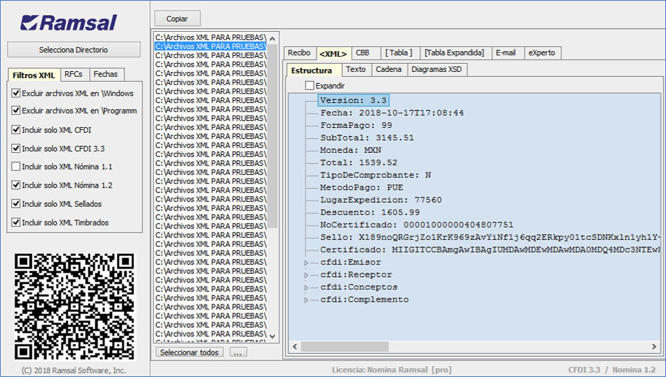Click the Licencia: Nomina Ramsal [pro] text

pyautogui.click(x=391, y=370)
